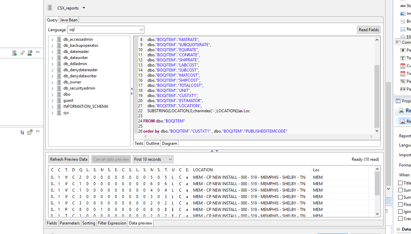Minimize the upper left panel
Viewport: 411px width, 234px height.
(38, 52)
